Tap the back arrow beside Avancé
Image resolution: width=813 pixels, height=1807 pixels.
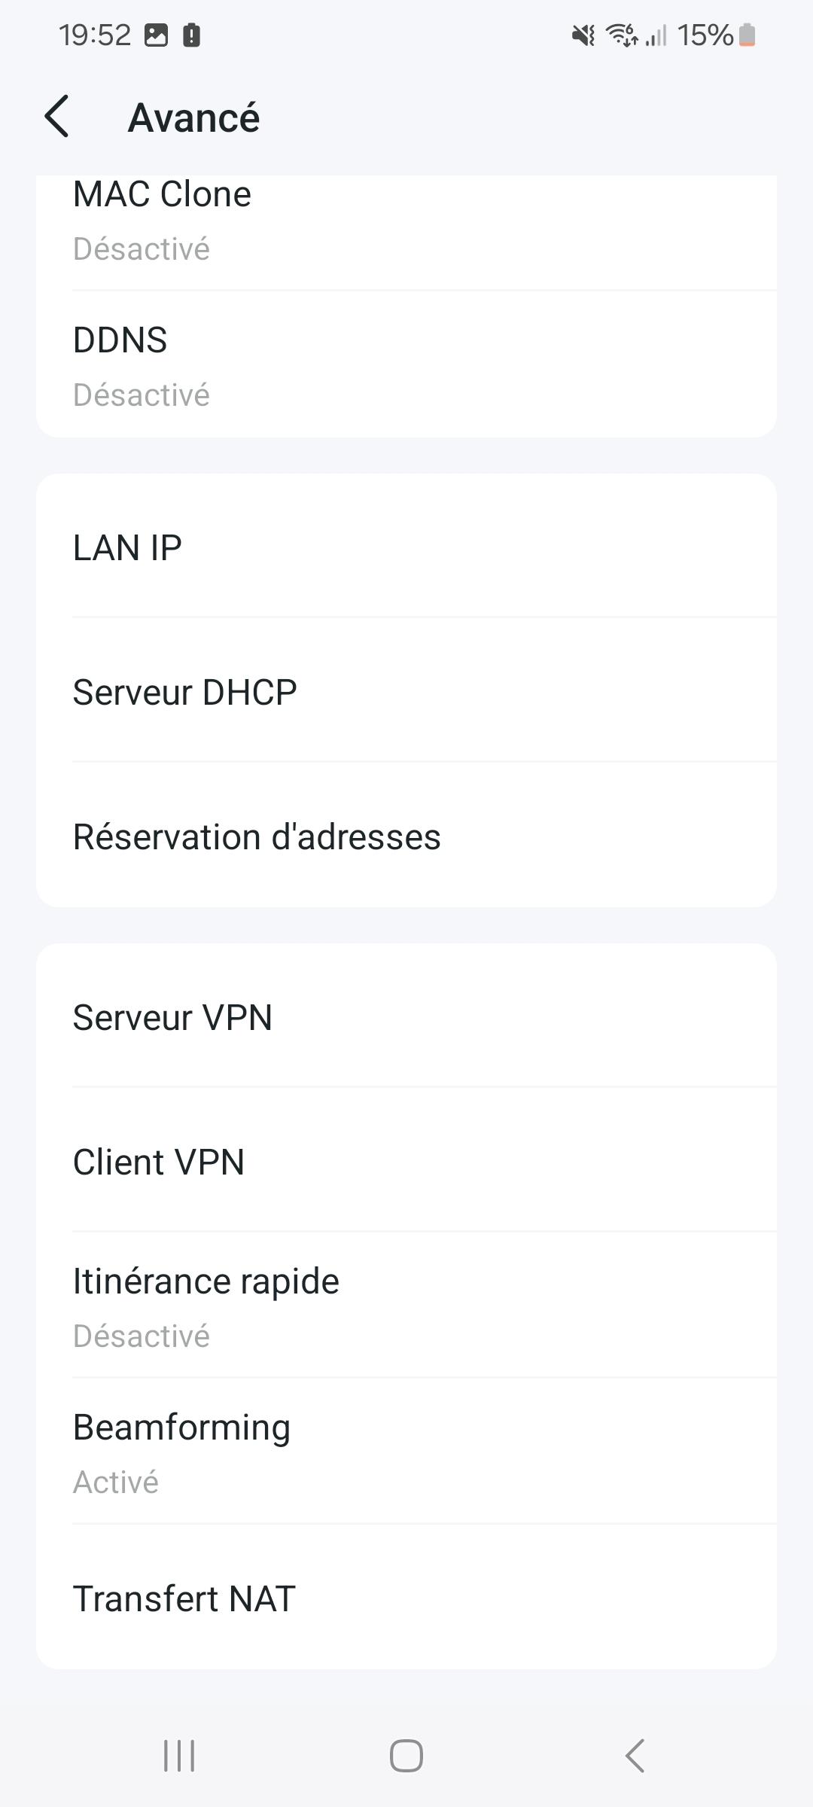pyautogui.click(x=57, y=117)
